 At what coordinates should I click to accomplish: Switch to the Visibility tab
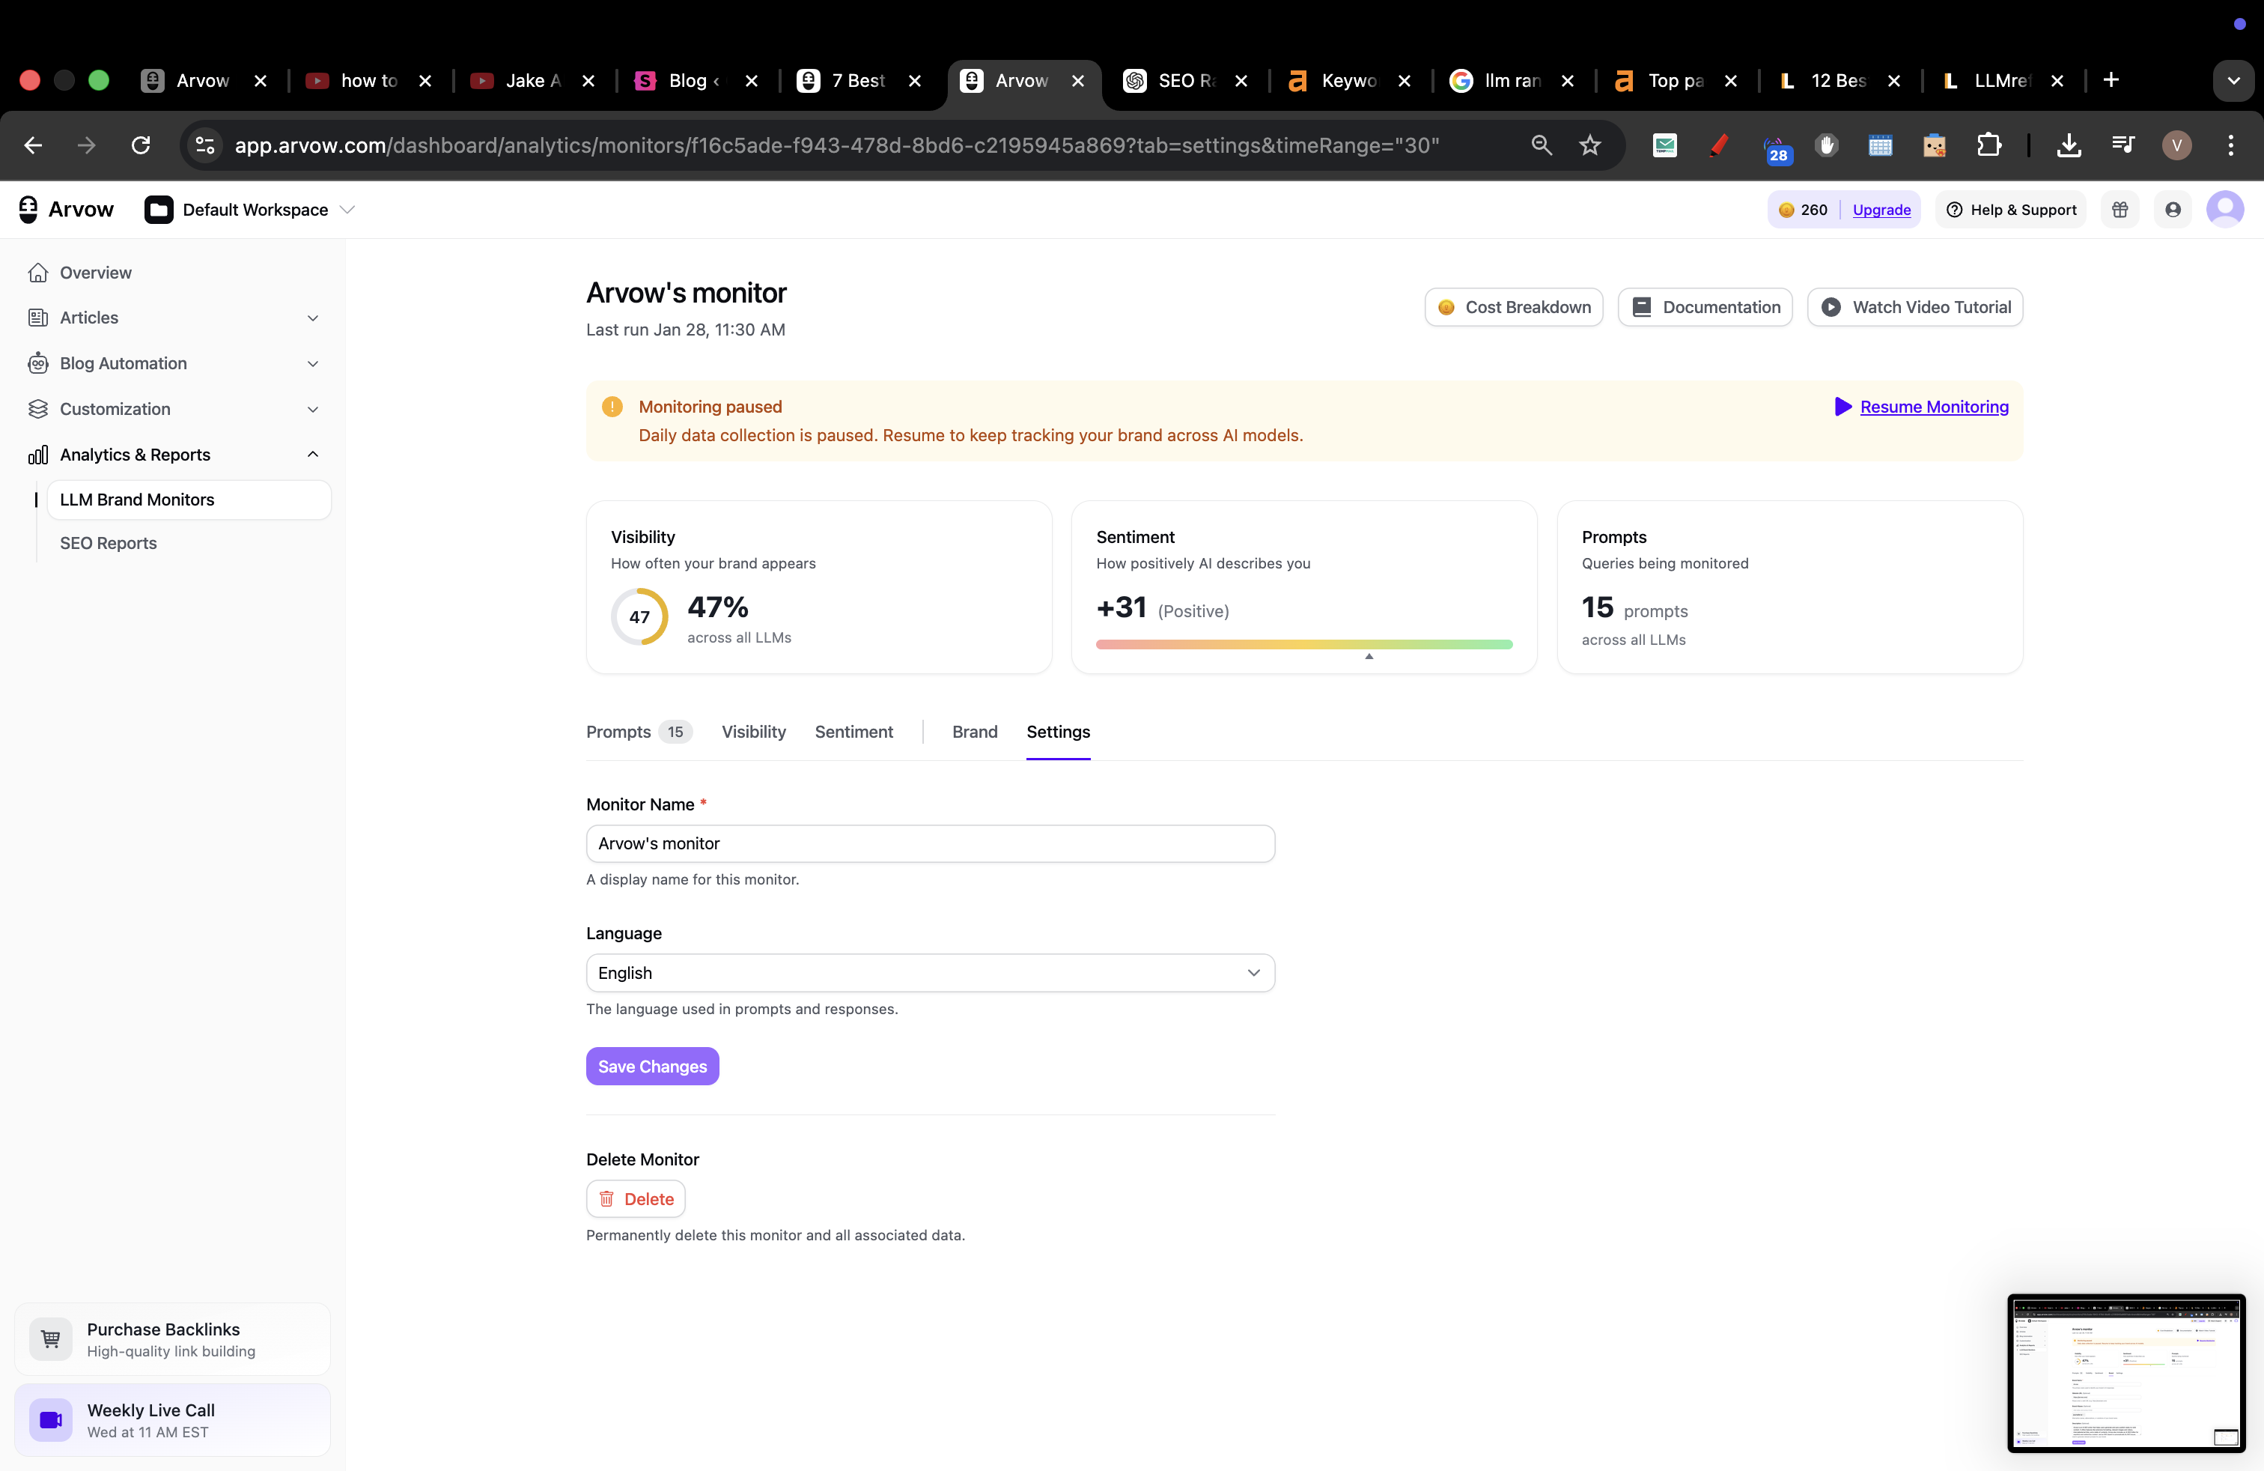tap(752, 732)
